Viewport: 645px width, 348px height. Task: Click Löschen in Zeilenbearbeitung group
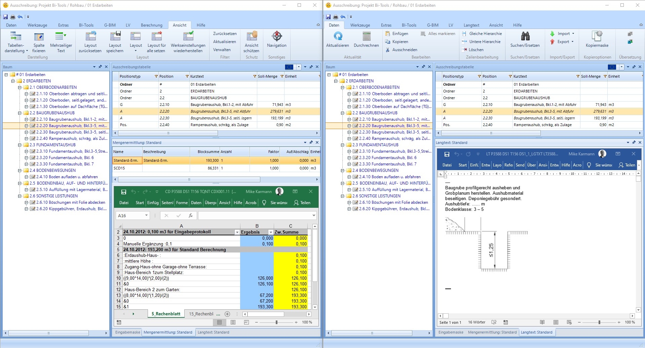tap(476, 50)
